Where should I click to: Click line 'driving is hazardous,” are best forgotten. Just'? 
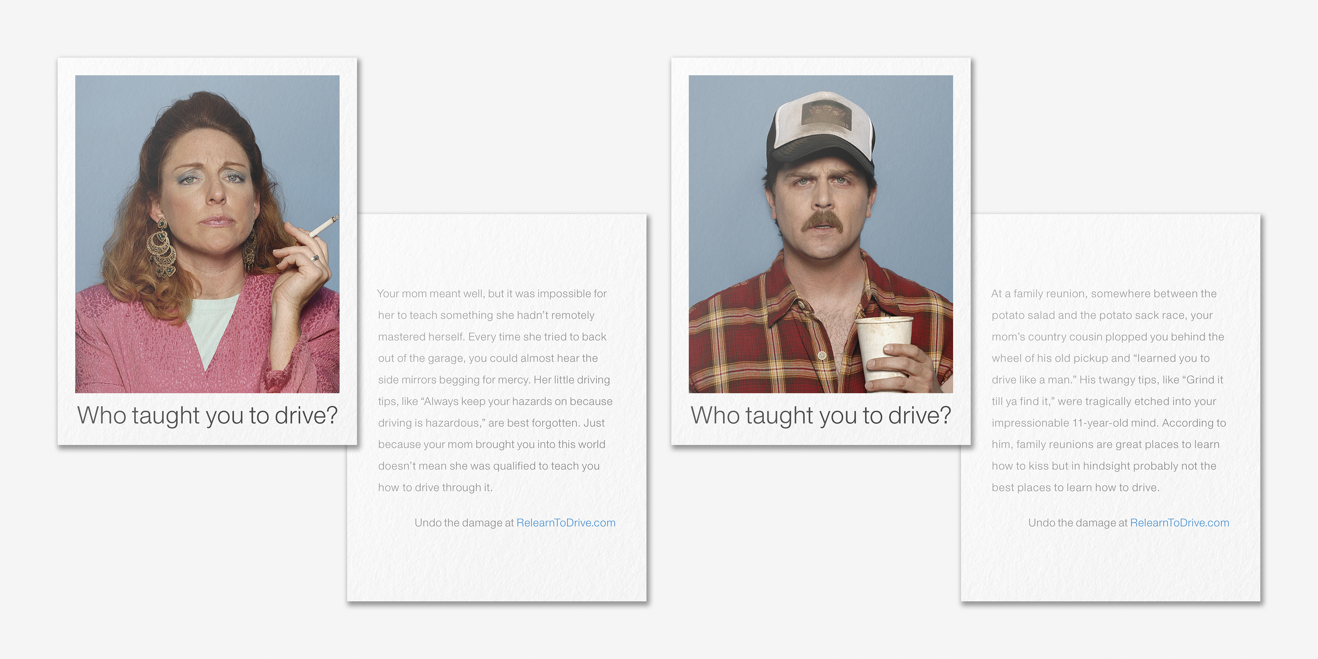[x=491, y=423]
